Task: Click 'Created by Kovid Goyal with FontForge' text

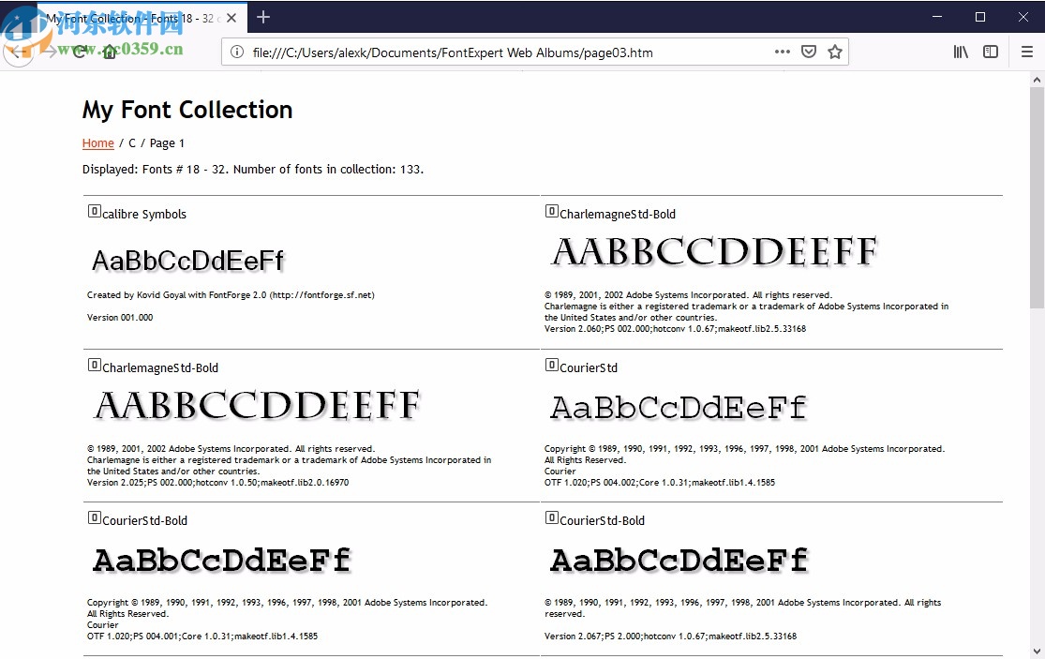Action: (231, 295)
